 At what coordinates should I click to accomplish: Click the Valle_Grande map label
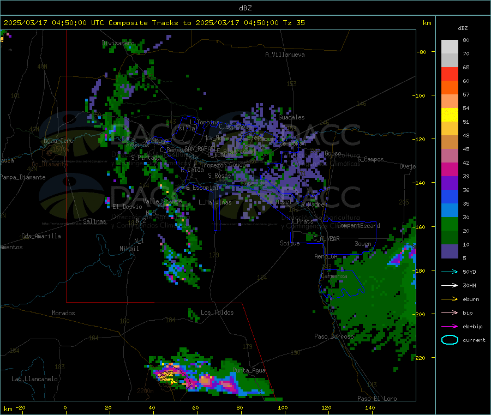(x=162, y=201)
